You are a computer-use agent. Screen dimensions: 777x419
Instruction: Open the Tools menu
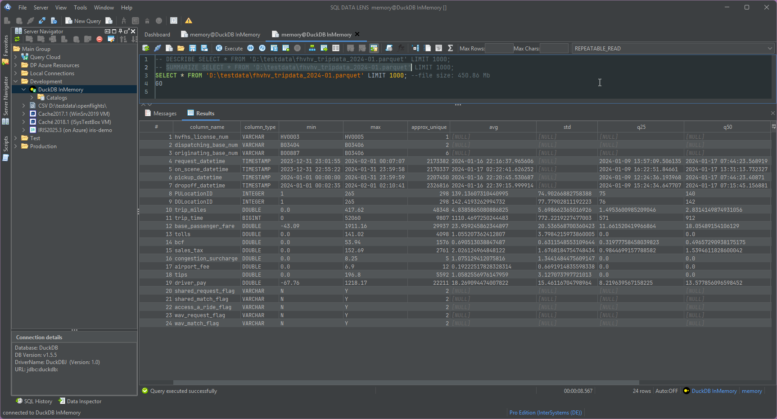point(80,7)
